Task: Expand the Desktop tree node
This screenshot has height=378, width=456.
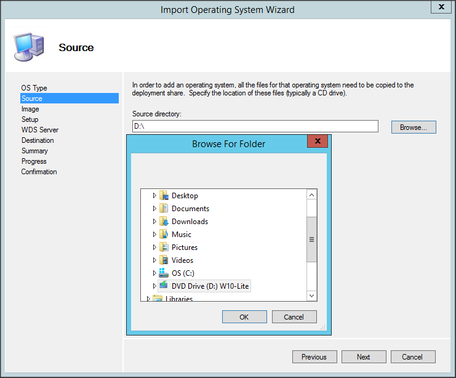Action: 155,195
